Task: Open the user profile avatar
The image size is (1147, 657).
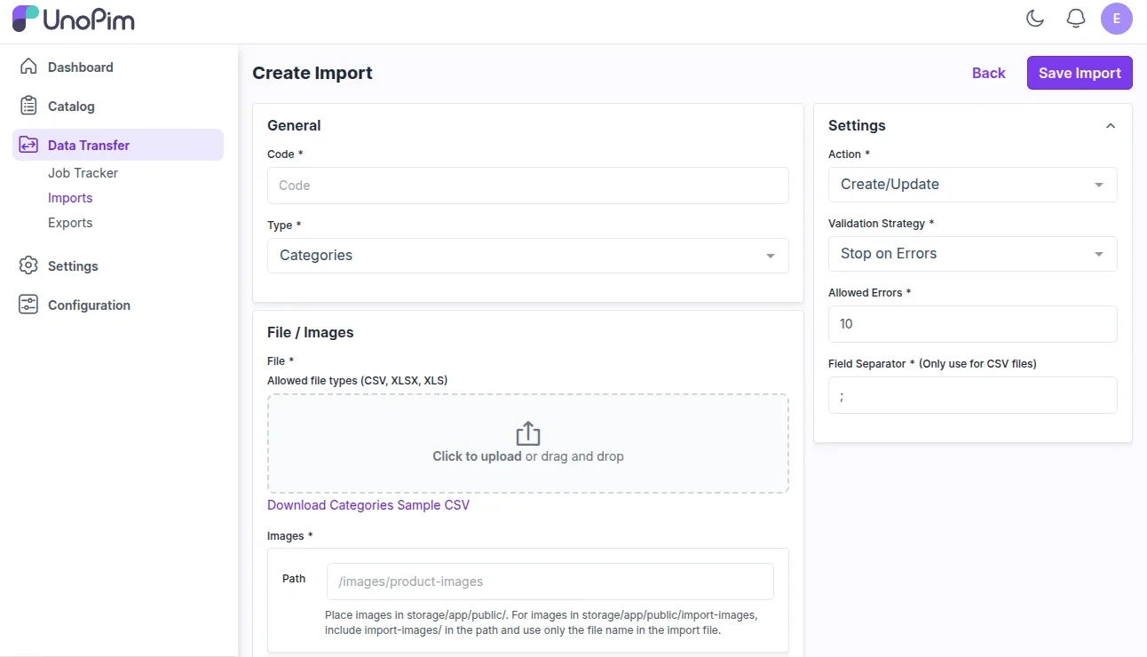Action: (1116, 19)
